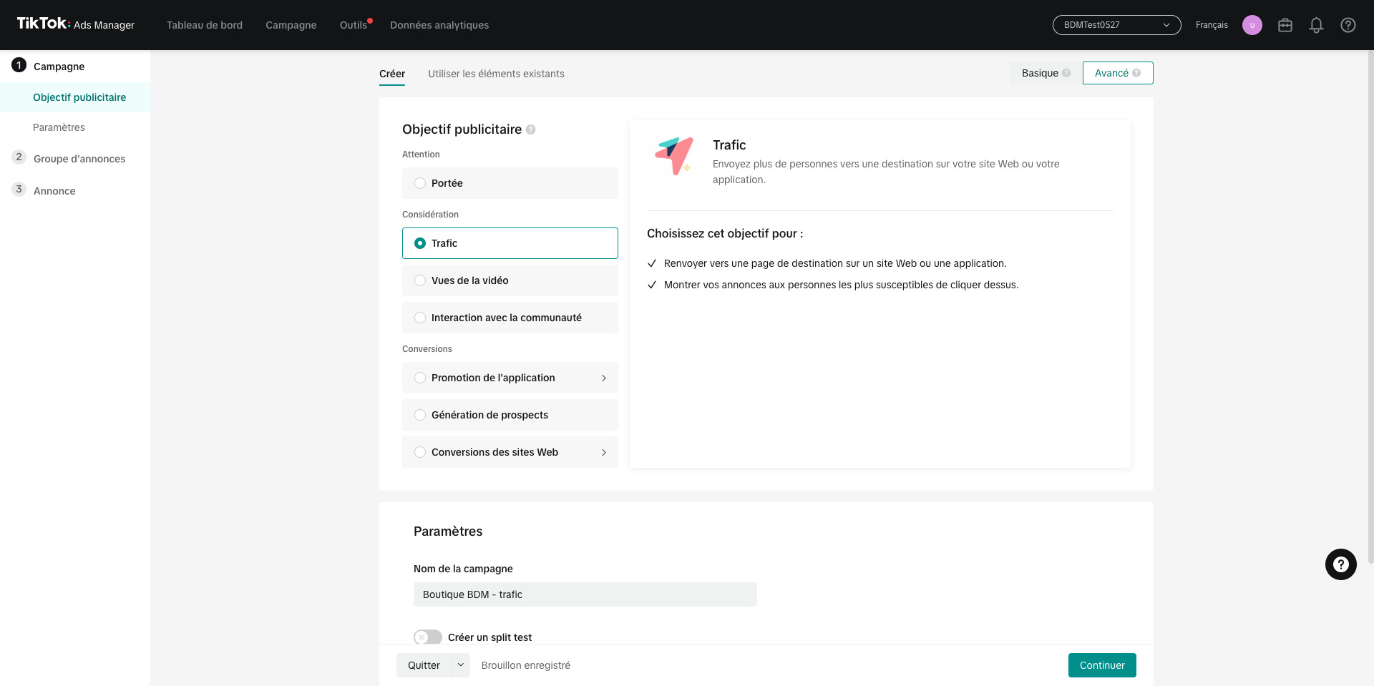Switch to Avancé mode
Screen dimensions: 1374x686
click(x=1118, y=73)
